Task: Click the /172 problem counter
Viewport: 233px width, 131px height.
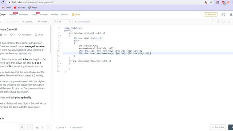Action: pyautogui.click(x=40, y=127)
